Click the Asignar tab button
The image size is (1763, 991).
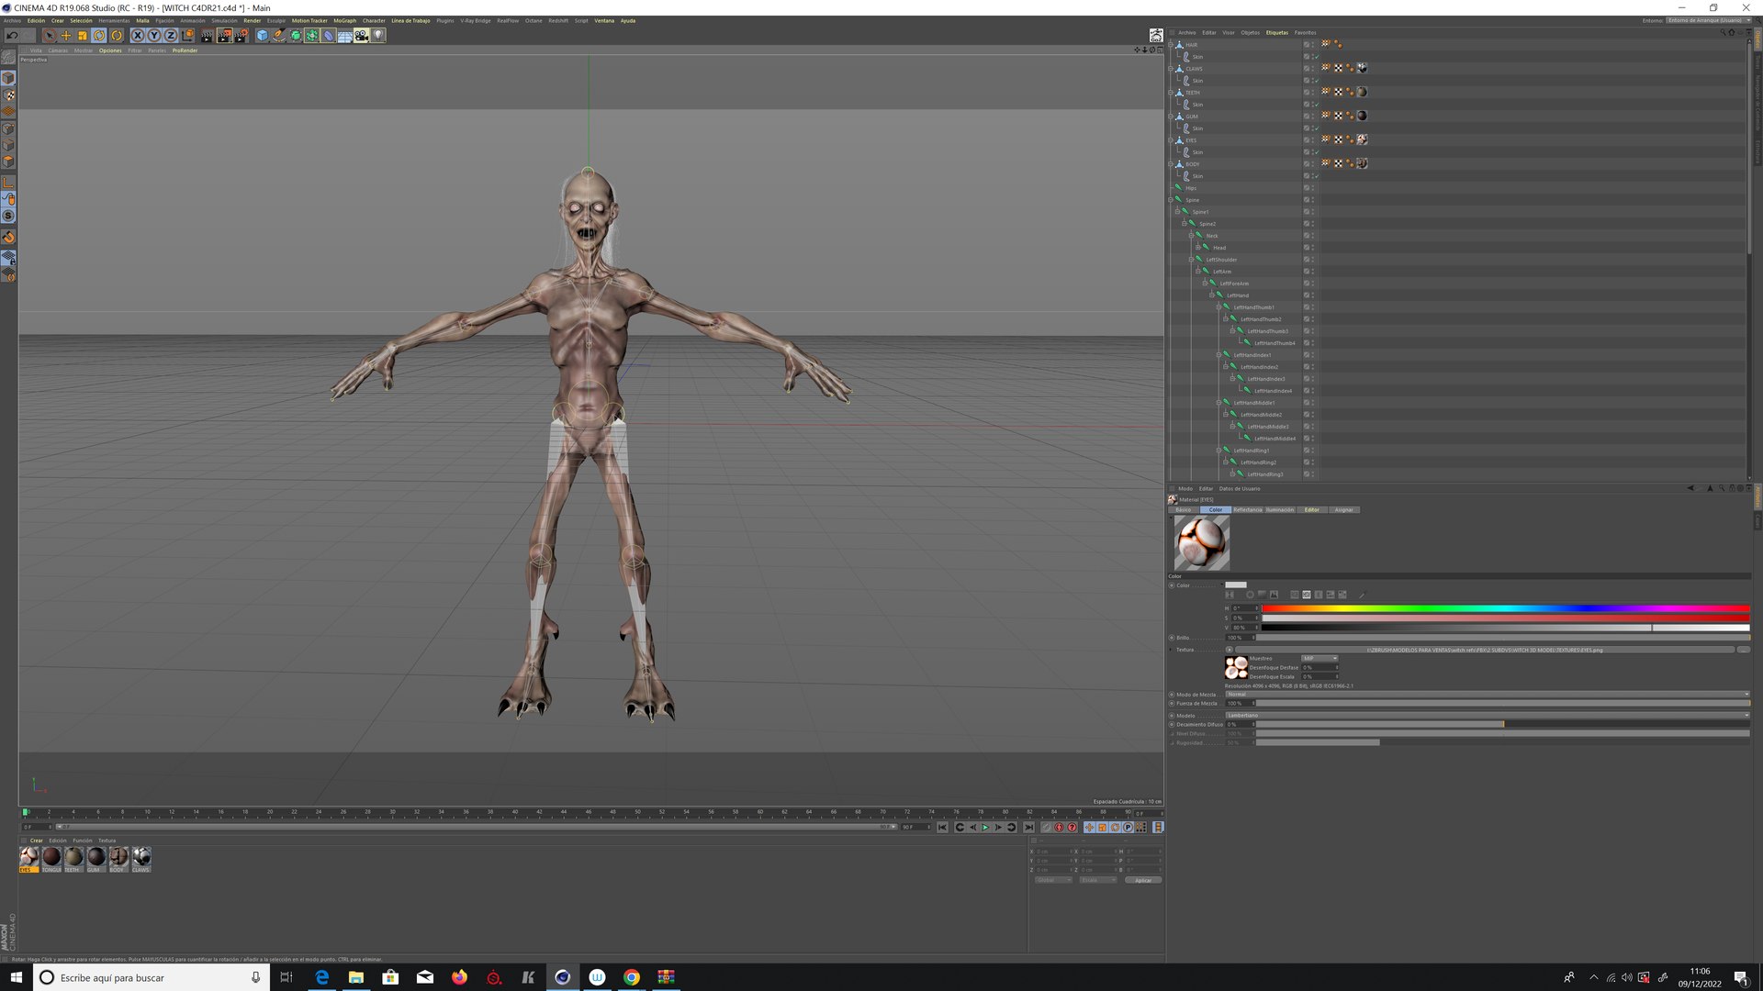[1343, 509]
